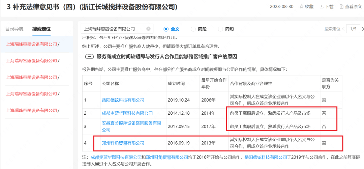Click the date 2023-08-30
Image resolution: width=364 pixels, height=169 pixels.
tap(281, 7)
